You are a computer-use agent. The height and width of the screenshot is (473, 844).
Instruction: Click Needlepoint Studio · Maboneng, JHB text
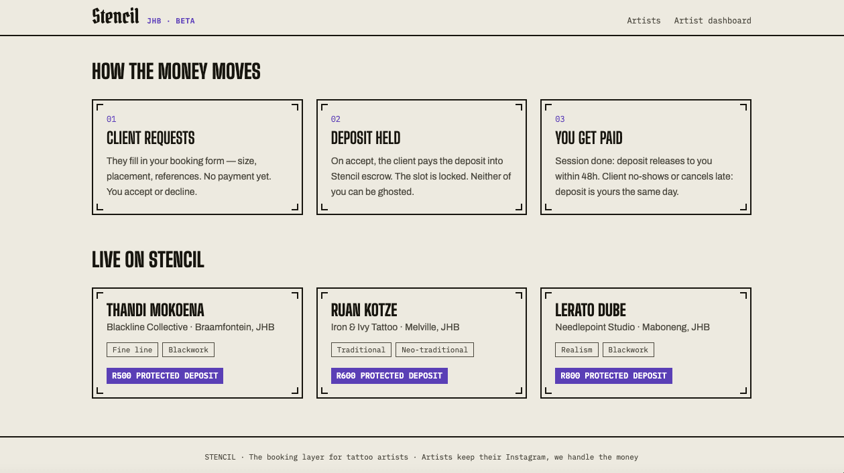click(632, 327)
